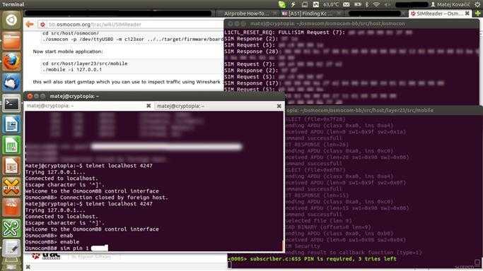Click the './mobile -i 127.0.0.1' code line
The height and width of the screenshot is (271, 483).
72,70
